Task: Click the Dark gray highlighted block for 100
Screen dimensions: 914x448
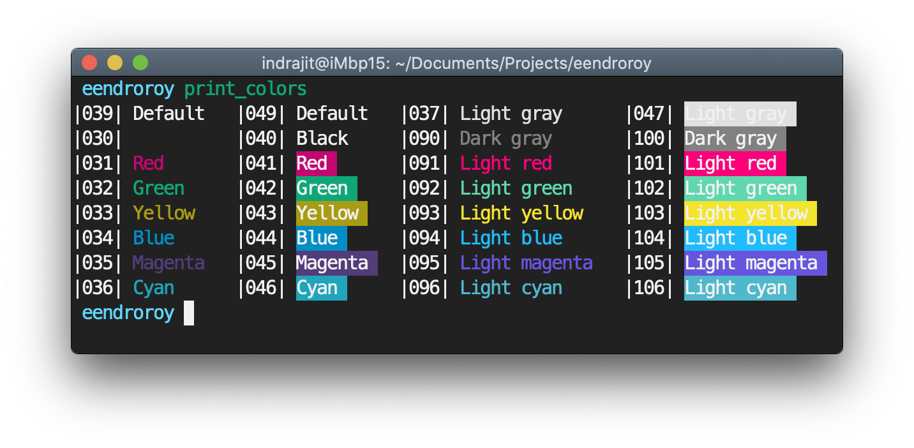Action: [x=735, y=138]
